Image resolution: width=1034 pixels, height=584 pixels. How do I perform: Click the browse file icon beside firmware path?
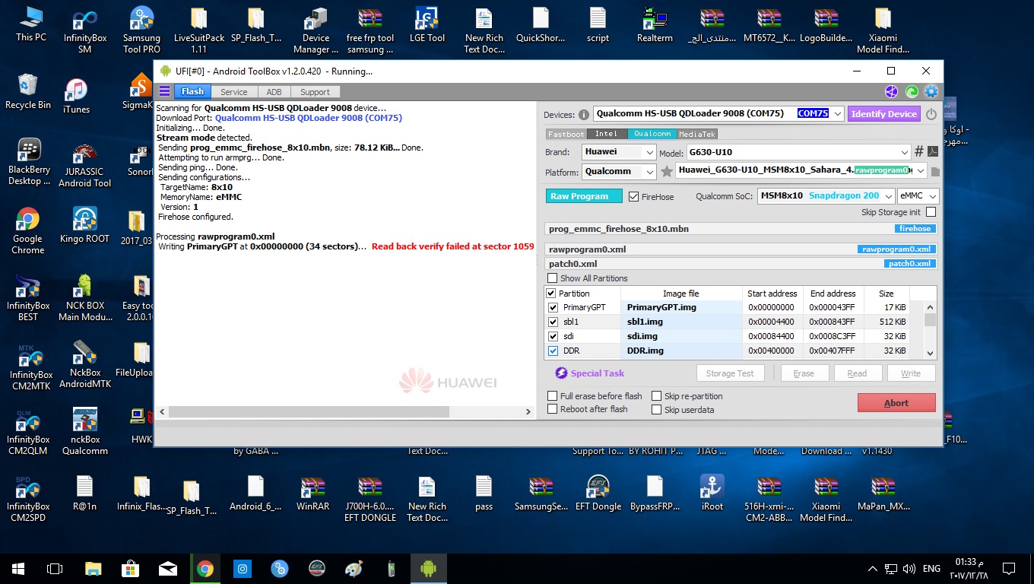[x=935, y=171]
